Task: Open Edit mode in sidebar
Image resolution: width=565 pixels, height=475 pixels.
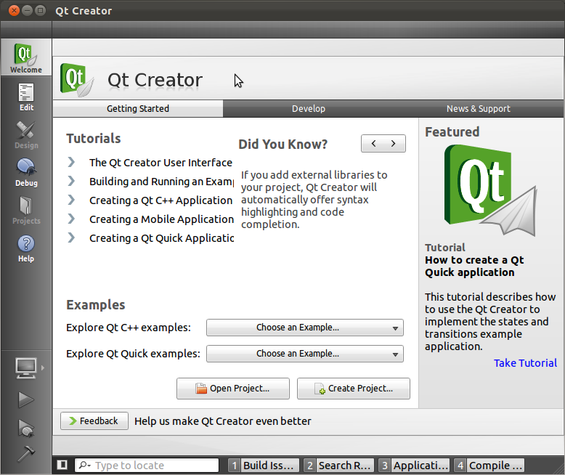Action: 26,97
